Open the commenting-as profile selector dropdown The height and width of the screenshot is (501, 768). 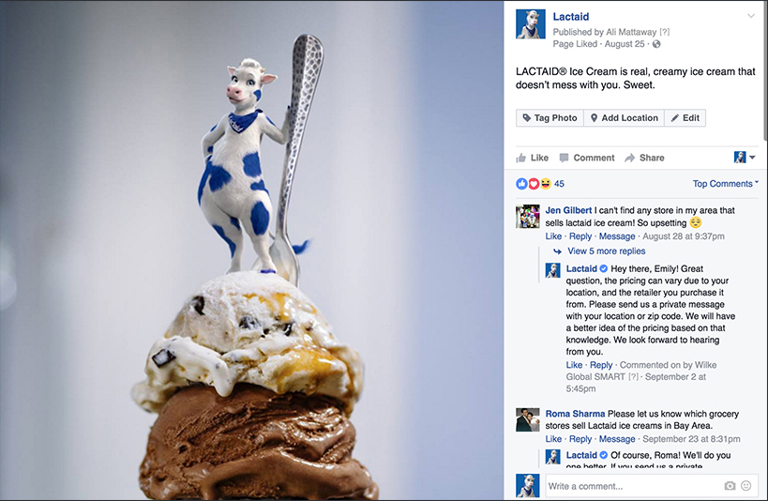[x=745, y=158]
